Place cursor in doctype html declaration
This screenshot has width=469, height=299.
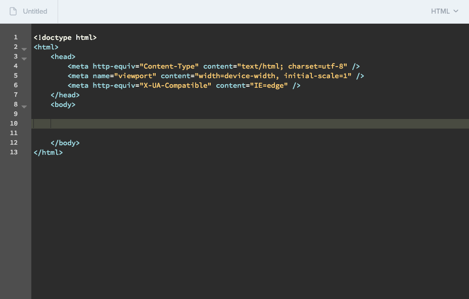(x=65, y=37)
